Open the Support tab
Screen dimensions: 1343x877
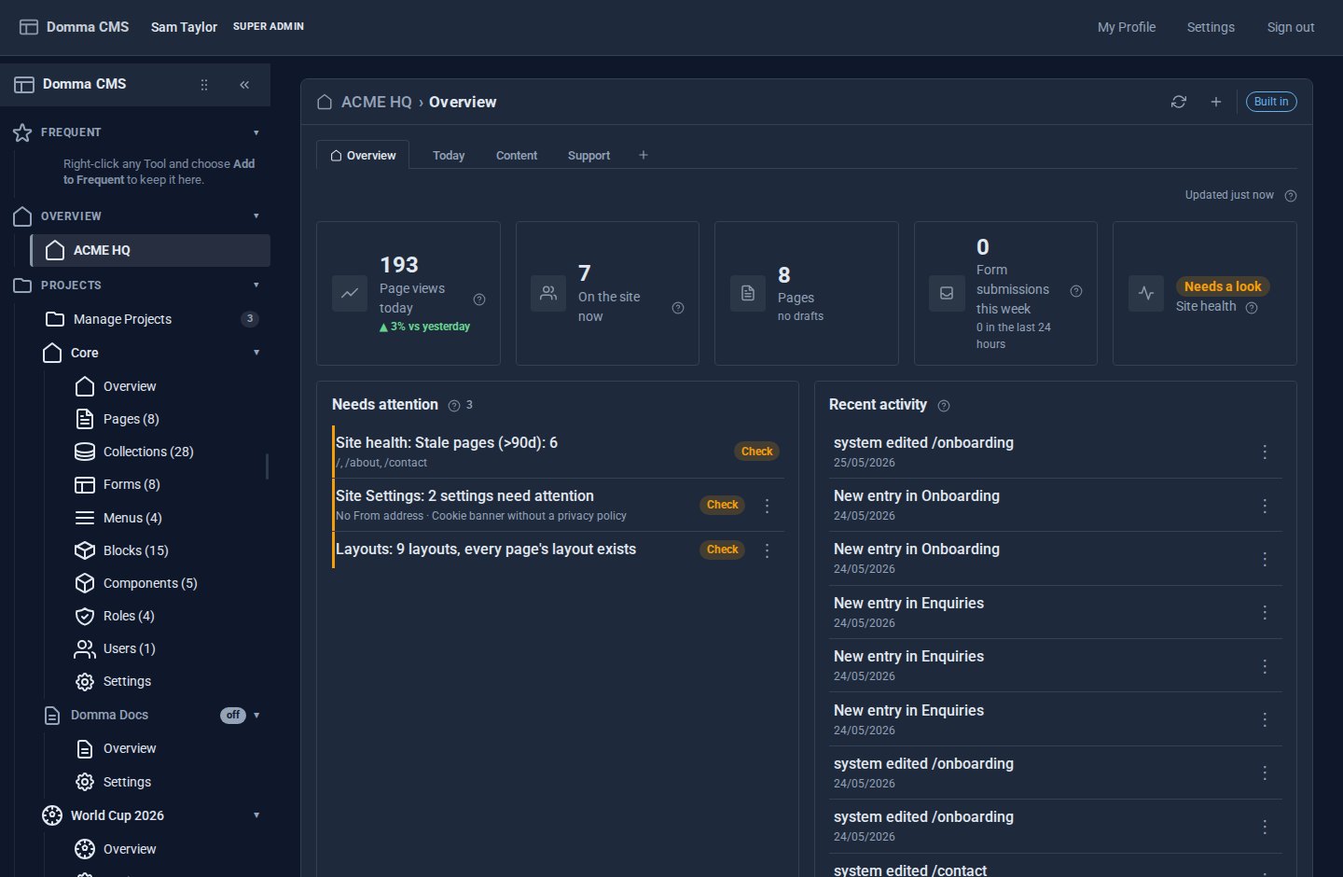coord(588,156)
